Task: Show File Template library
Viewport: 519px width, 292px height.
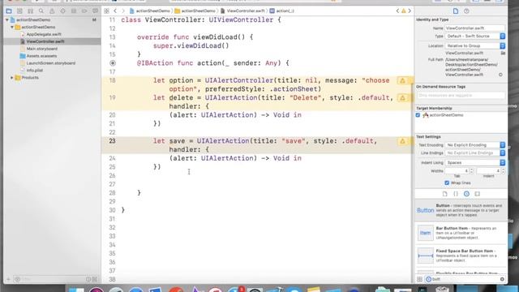Action: coord(444,194)
